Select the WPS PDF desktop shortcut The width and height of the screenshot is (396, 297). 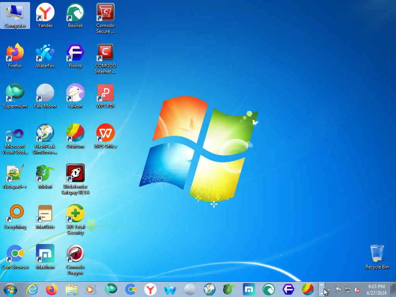coord(105,96)
